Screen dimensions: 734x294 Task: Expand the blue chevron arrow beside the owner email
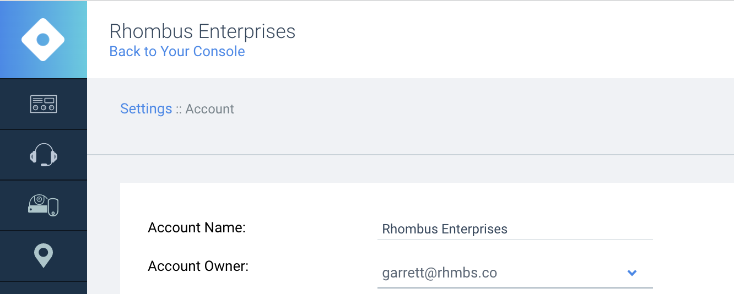632,273
